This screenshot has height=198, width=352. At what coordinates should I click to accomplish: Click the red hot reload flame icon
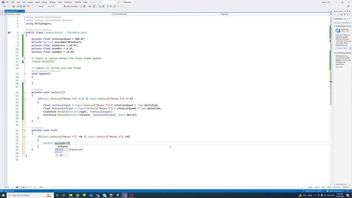(84, 6)
